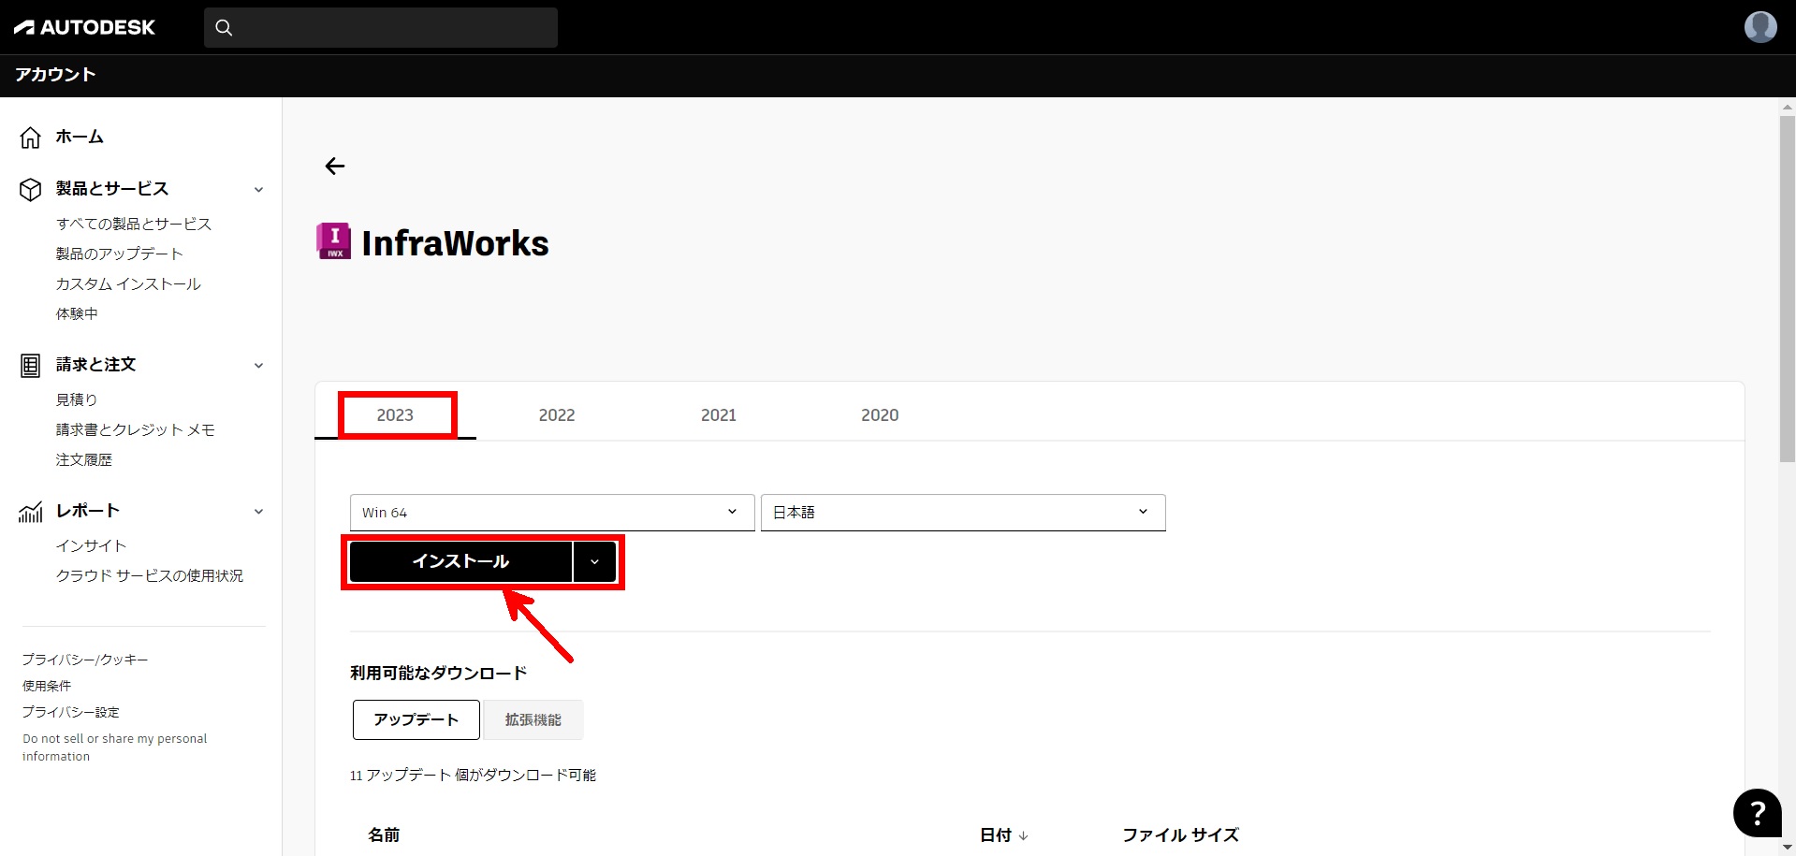The image size is (1796, 856).
Task: Open the install options dropdown arrow
Action: pos(594,561)
